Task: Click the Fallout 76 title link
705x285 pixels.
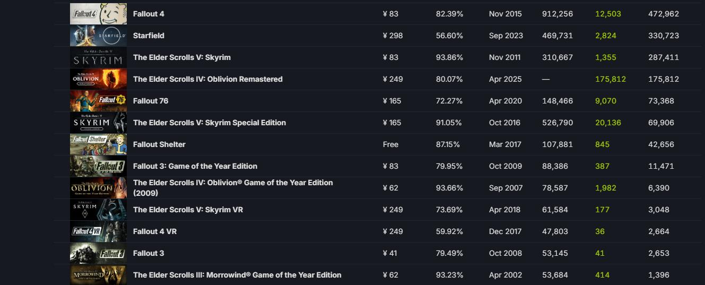Action: 151,101
